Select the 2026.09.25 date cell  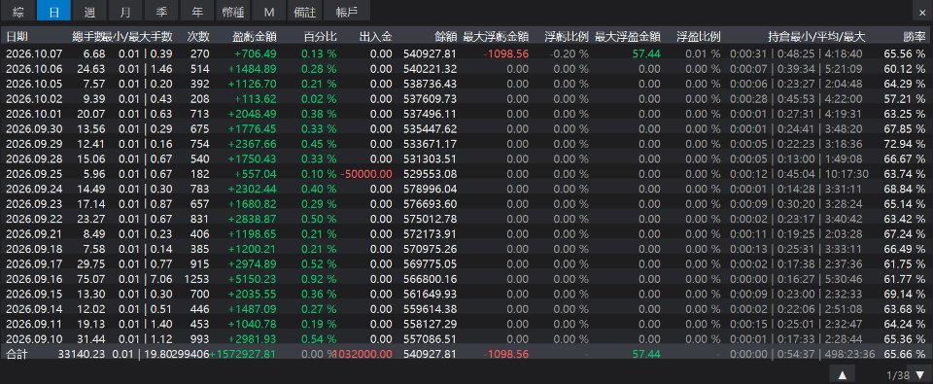pyautogui.click(x=35, y=174)
